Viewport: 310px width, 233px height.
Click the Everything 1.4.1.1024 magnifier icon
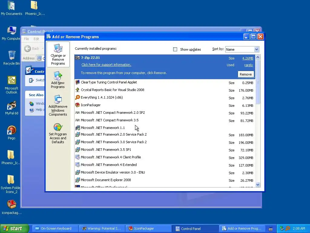(x=77, y=97)
